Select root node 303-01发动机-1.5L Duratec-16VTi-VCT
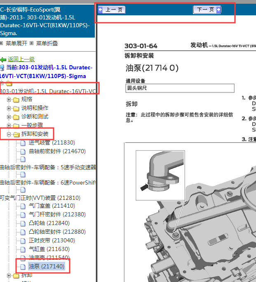 coord(48,91)
